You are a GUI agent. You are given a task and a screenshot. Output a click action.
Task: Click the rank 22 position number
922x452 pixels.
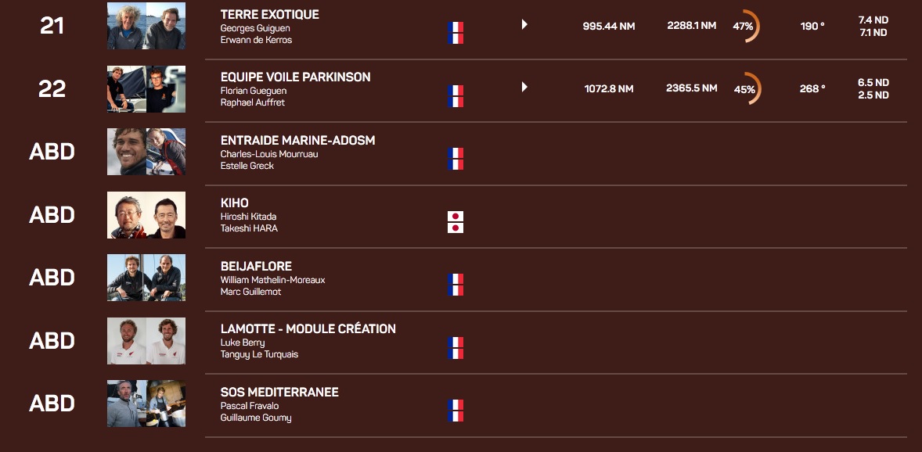pos(52,89)
